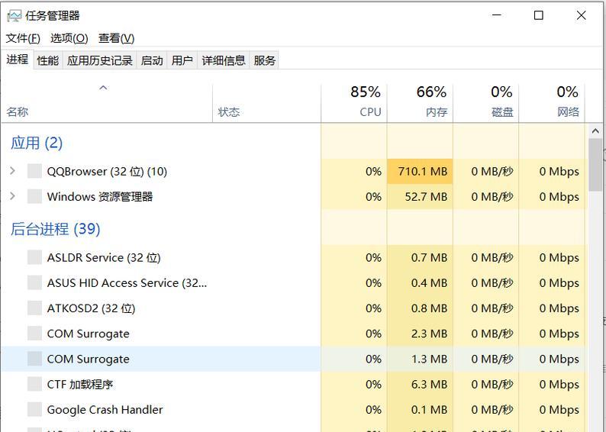Click the 0.4 MB memory cell

tap(420, 283)
